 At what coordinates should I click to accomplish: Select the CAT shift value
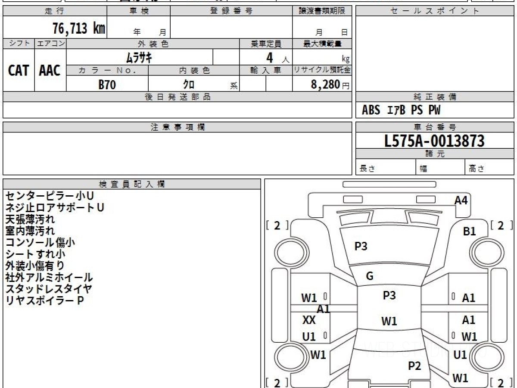click(19, 70)
